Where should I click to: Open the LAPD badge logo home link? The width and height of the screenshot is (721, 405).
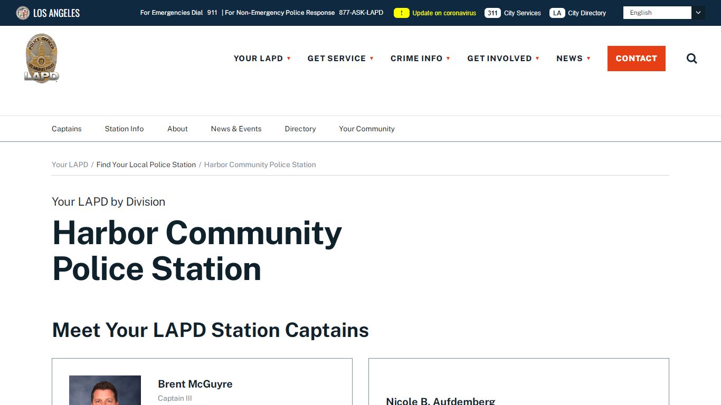[42, 59]
